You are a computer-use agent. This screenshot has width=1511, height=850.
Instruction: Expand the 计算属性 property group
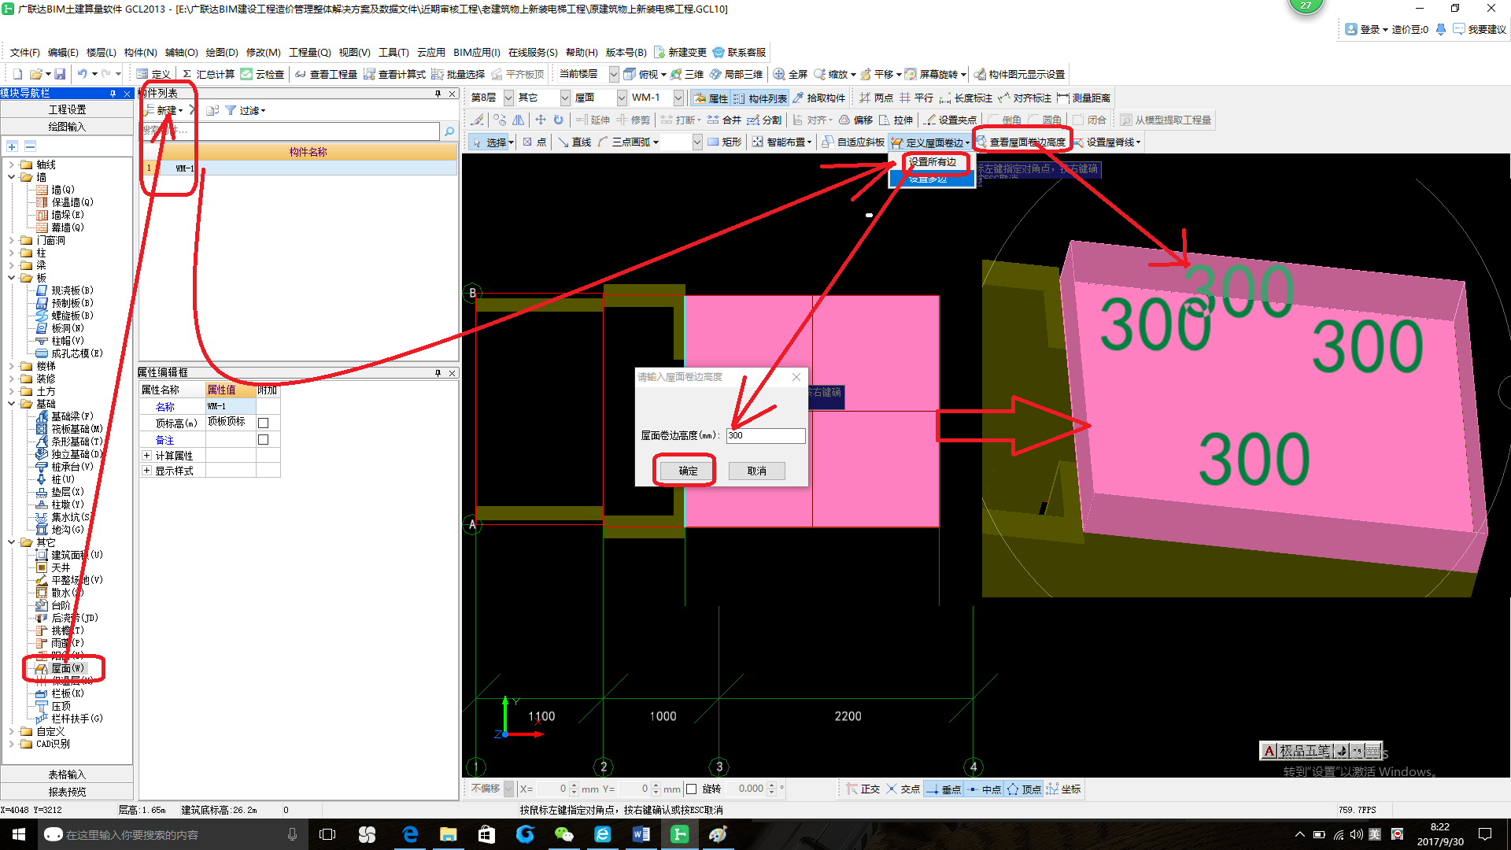146,455
